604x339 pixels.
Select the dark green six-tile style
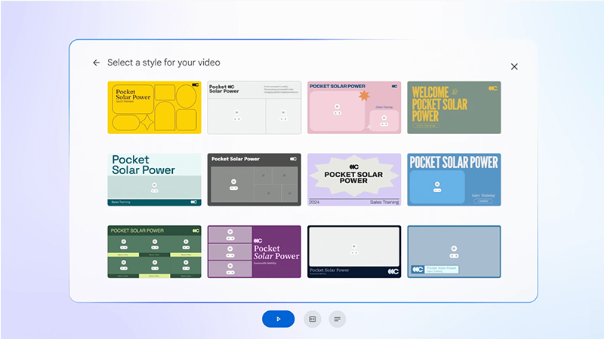pyautogui.click(x=155, y=252)
